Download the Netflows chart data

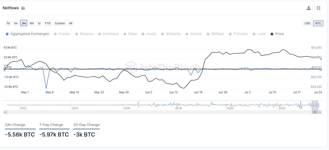309,8
